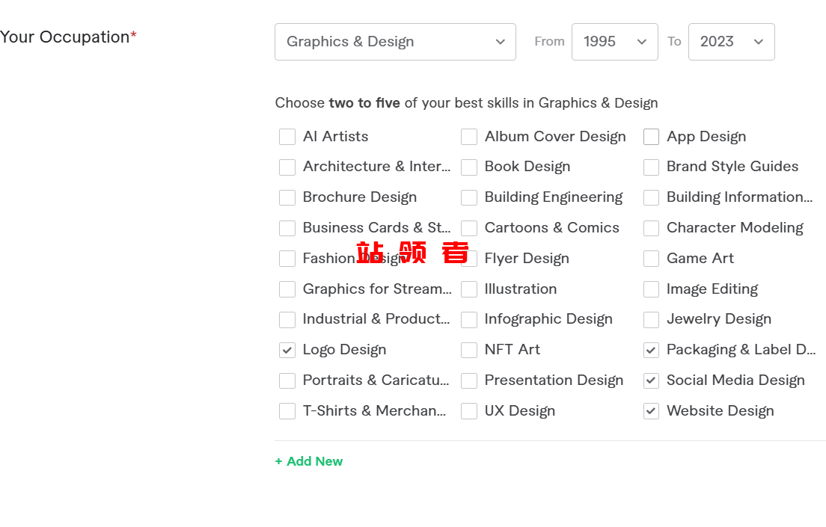826x527 pixels.
Task: Uncheck the Logo Design skill
Action: pos(287,350)
